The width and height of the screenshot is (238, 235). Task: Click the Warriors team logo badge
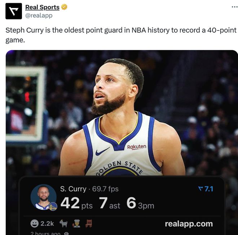(x=53, y=207)
